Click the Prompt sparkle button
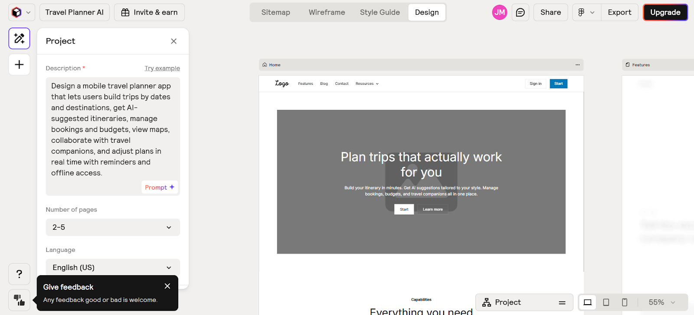This screenshot has width=694, height=315. [160, 187]
